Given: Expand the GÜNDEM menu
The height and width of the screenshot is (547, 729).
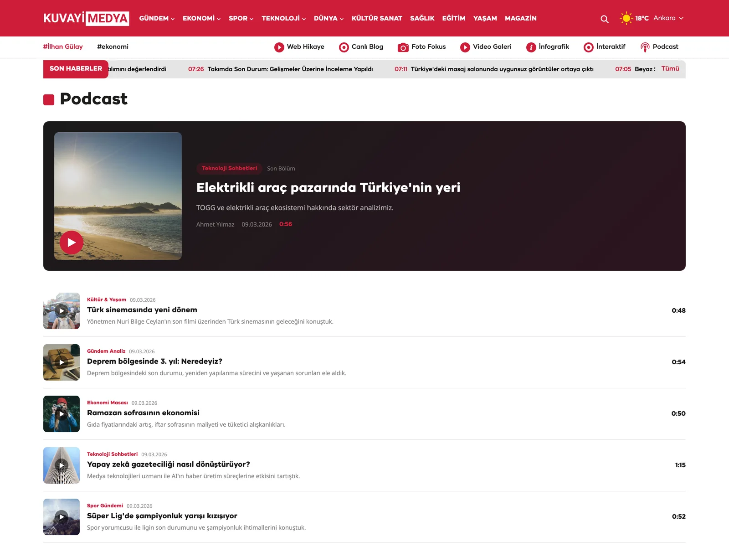Looking at the screenshot, I should pos(157,18).
